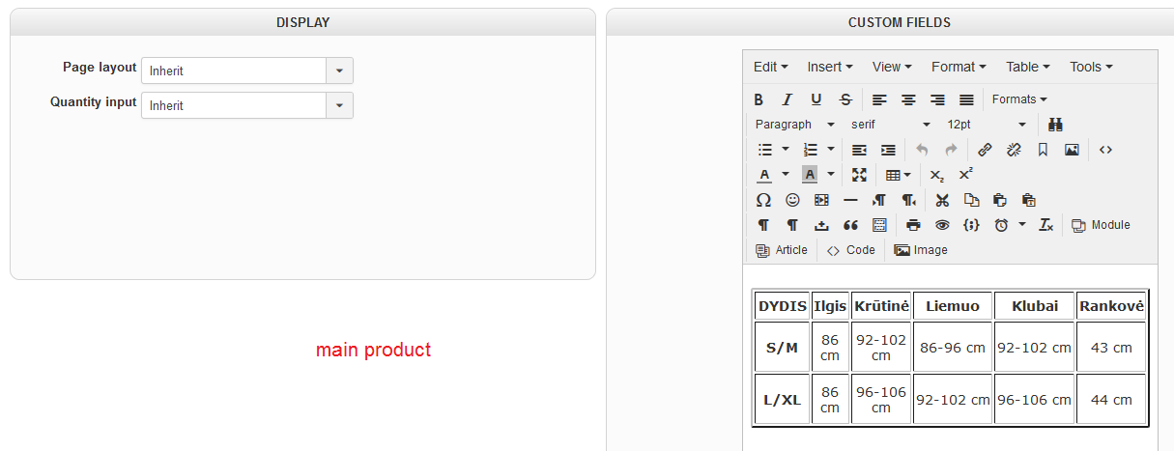Justify text alignment
The width and height of the screenshot is (1174, 451).
pos(966,99)
